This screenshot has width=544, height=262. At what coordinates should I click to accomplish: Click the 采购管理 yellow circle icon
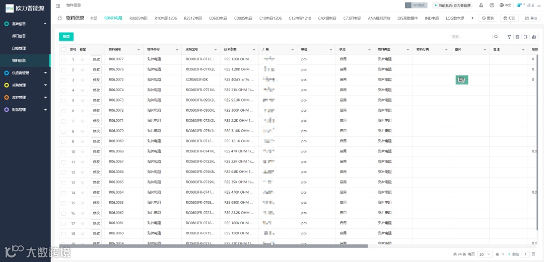pyautogui.click(x=6, y=85)
